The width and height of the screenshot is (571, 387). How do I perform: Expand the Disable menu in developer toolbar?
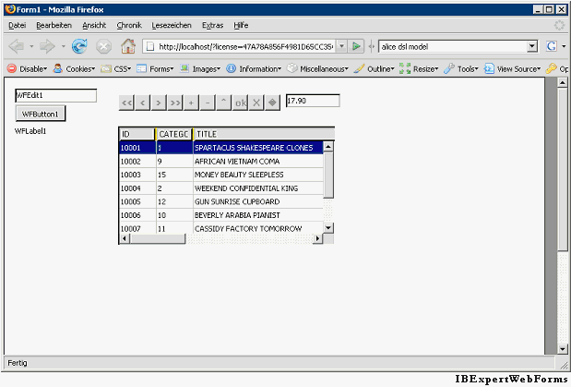[26, 68]
